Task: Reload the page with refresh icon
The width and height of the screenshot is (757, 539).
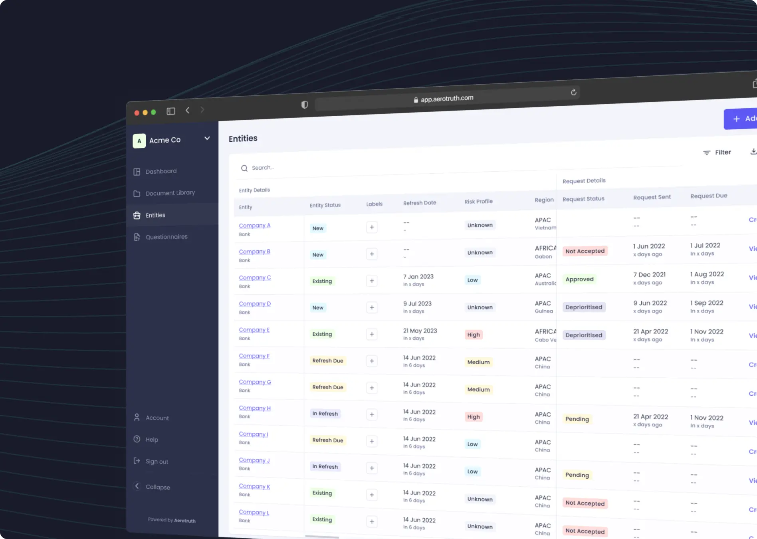Action: click(573, 92)
